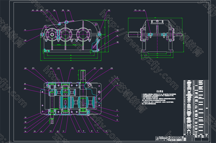Click the part callout number 15
This screenshot has width=216, height=143.
coord(35,131)
